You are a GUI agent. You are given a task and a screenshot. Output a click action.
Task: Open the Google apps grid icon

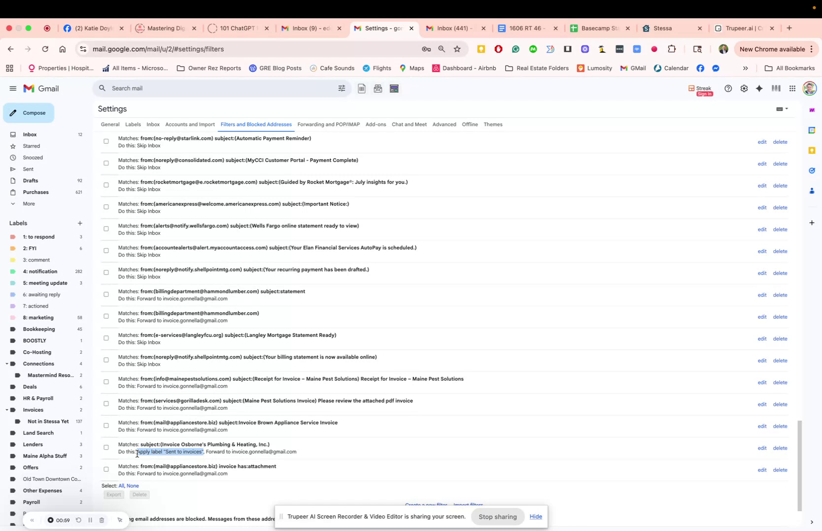[x=792, y=88]
